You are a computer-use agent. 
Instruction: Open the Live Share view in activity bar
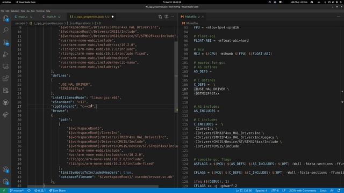tap(5, 114)
